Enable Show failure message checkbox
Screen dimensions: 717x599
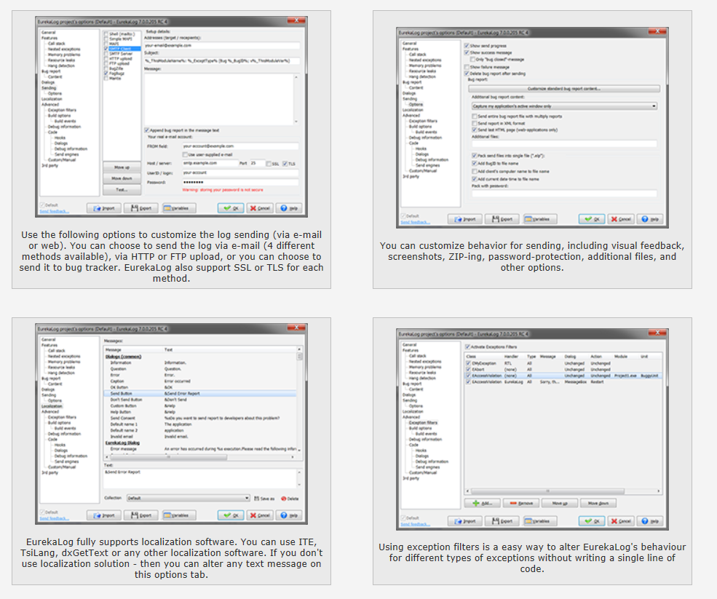[467, 67]
